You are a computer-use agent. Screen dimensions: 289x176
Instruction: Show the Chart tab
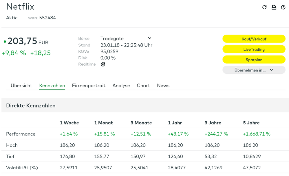[143, 86]
